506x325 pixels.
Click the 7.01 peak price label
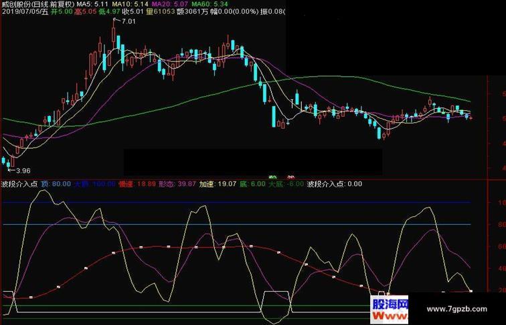click(x=129, y=21)
